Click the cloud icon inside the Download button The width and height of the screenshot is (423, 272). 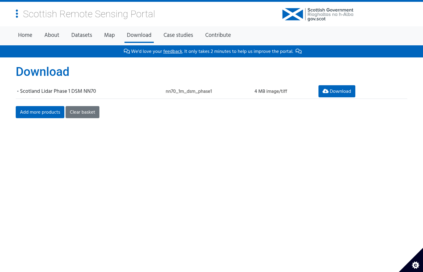point(326,91)
